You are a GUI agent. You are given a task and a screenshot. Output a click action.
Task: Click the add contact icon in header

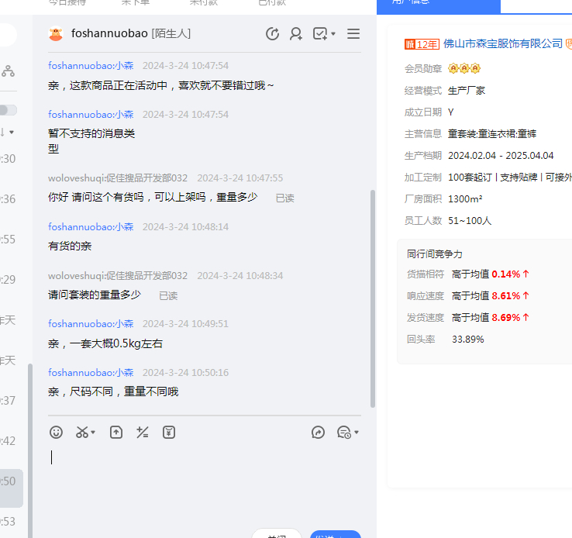[296, 34]
